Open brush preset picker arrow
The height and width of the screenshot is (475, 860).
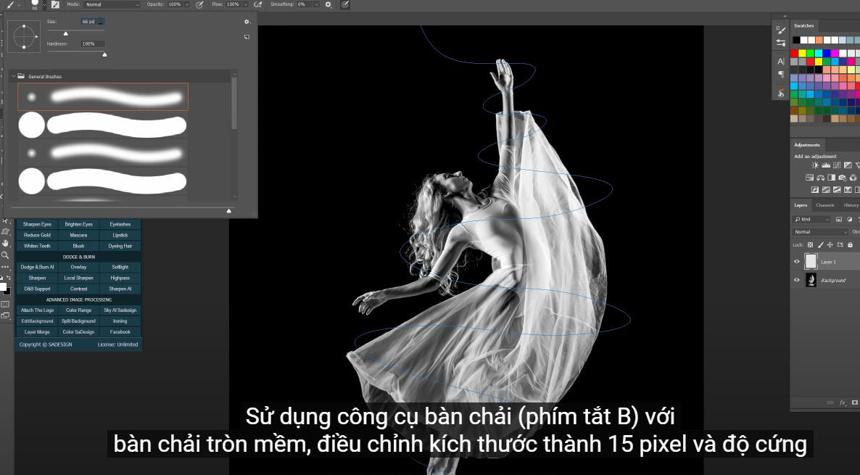44,5
